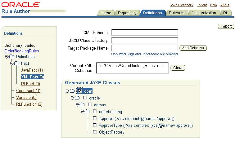Select JavaFact (1) in the tree
This screenshot has height=141, width=235.
[32, 70]
